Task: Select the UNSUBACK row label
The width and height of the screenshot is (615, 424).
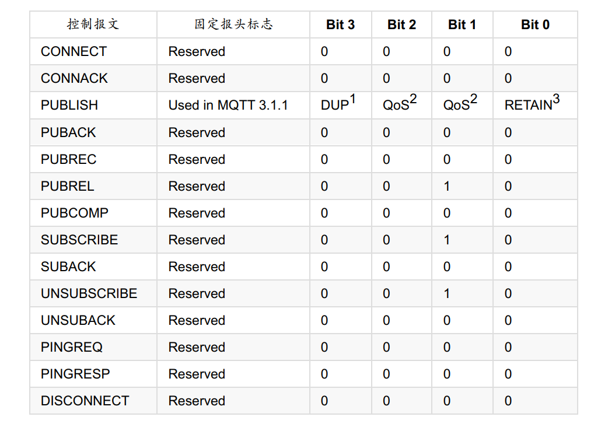Action: (78, 320)
